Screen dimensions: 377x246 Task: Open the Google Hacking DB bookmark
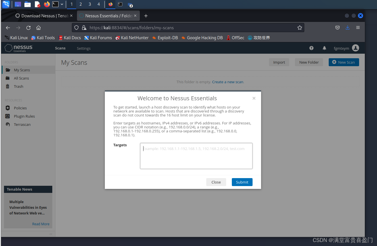pyautogui.click(x=202, y=38)
